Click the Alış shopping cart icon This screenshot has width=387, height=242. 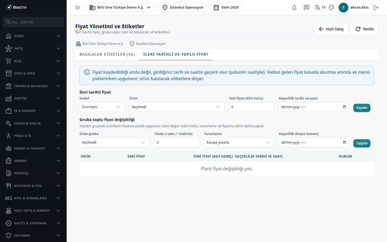pos(9,61)
